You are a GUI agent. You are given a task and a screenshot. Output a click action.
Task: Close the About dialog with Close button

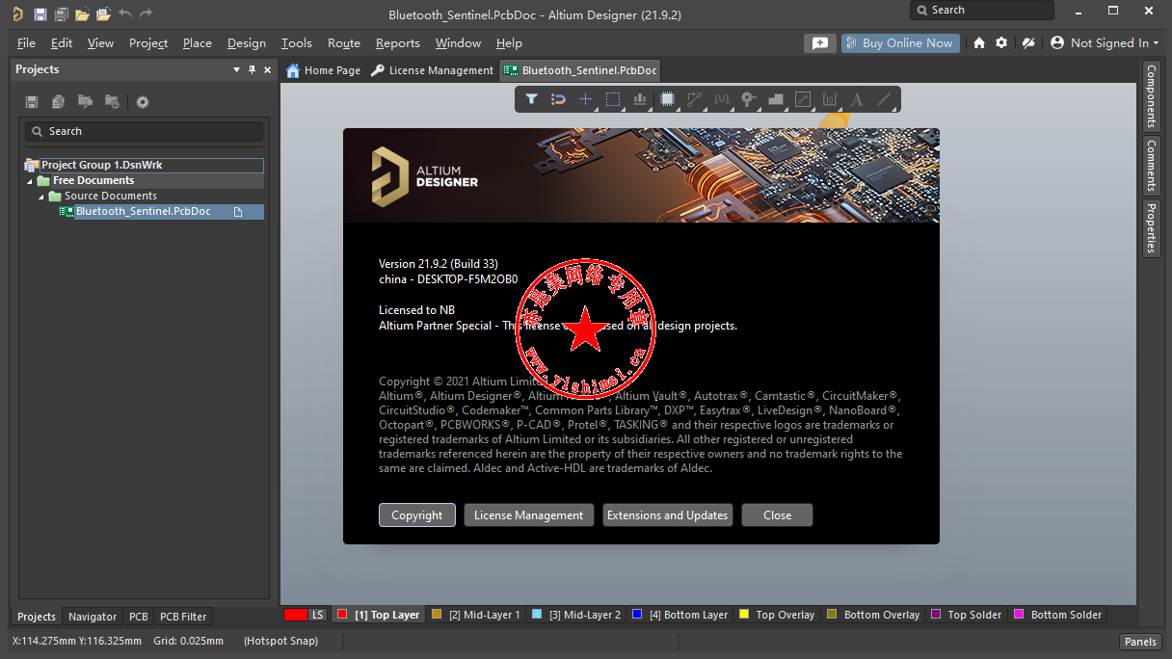click(x=777, y=515)
